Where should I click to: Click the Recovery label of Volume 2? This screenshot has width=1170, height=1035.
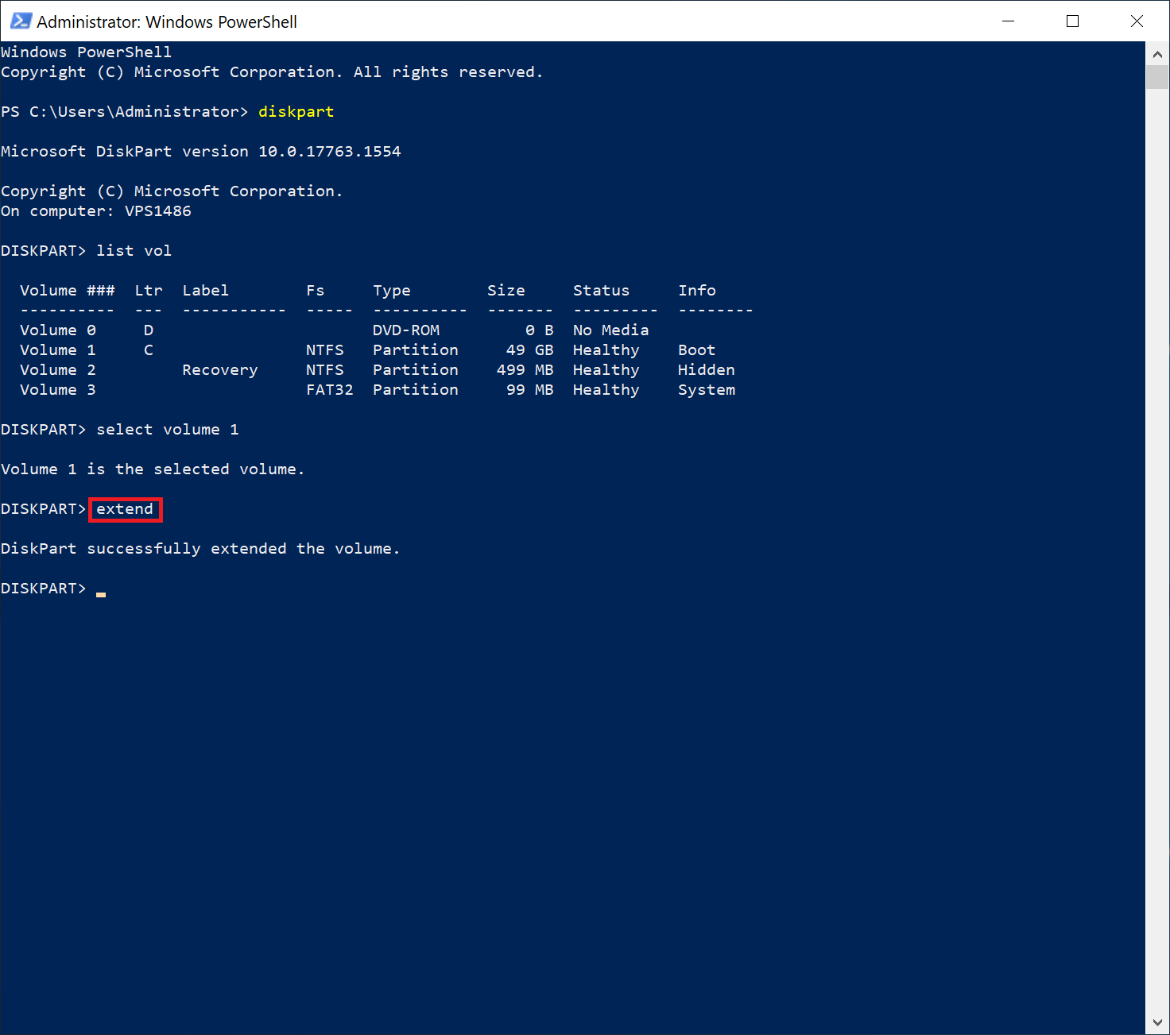(x=219, y=370)
